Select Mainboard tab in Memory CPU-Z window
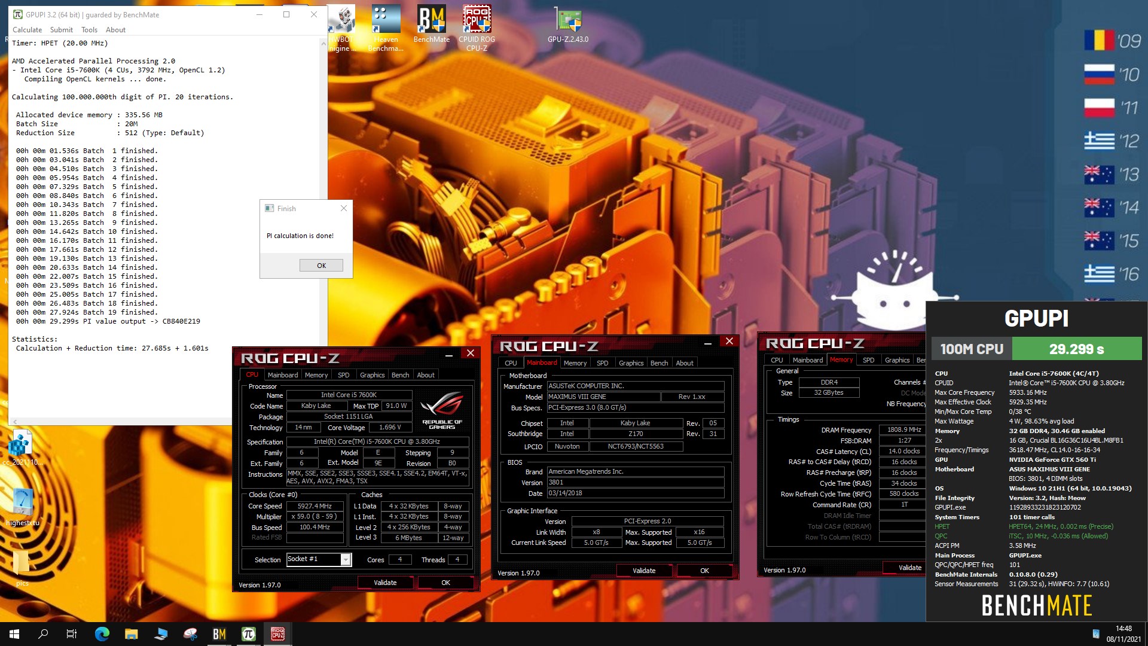Viewport: 1148px width, 646px height. [807, 360]
